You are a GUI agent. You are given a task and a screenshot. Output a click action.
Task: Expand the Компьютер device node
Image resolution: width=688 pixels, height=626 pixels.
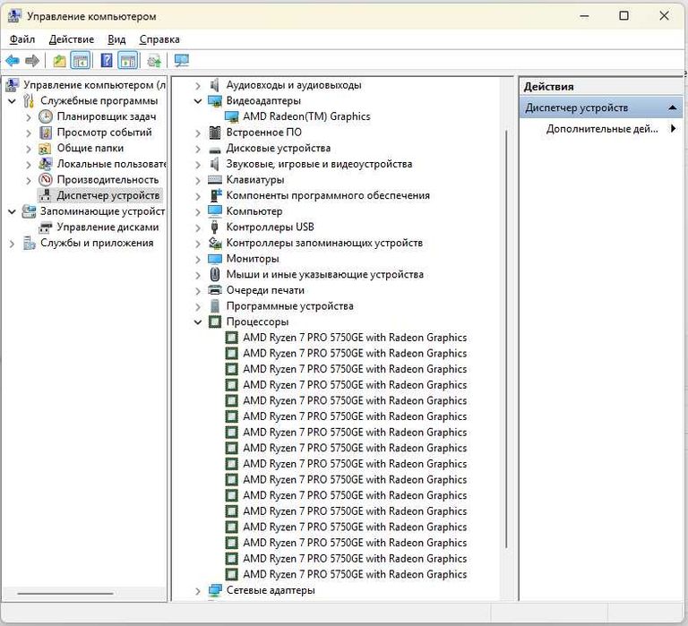(x=198, y=212)
